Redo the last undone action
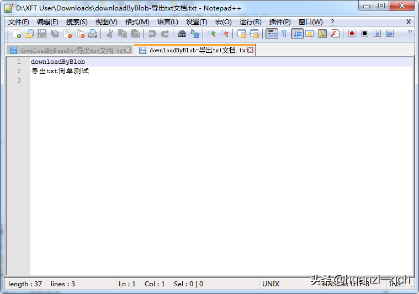 pos(165,34)
